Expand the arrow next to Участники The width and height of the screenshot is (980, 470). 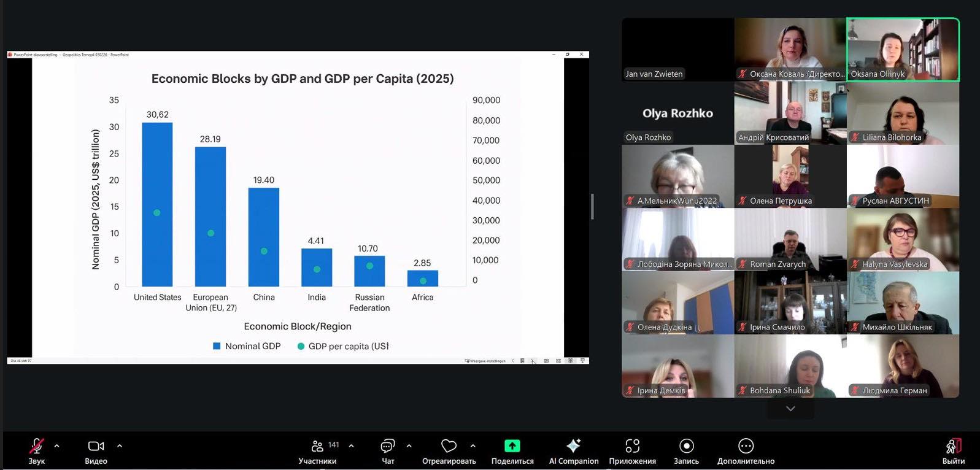pyautogui.click(x=351, y=446)
